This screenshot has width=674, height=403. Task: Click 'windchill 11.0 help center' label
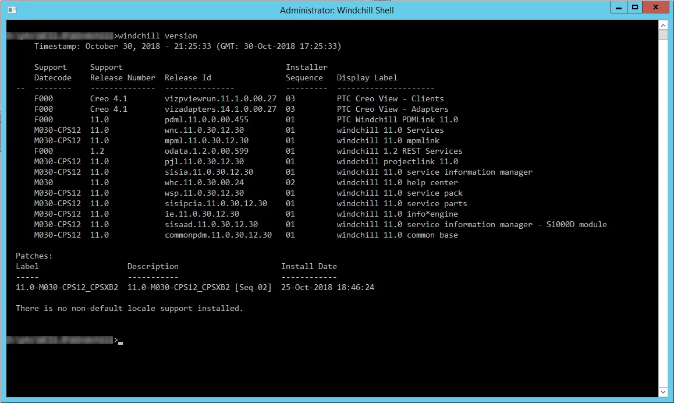click(397, 182)
